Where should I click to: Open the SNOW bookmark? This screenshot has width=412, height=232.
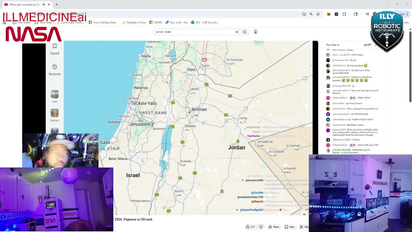point(155,23)
